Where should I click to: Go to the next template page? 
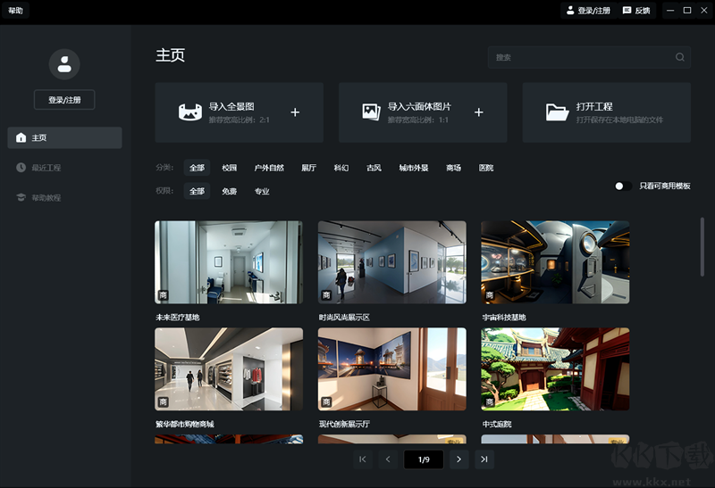[x=458, y=459]
